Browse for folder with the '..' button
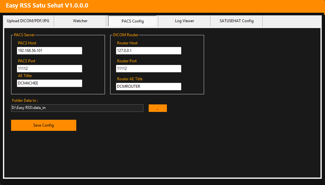The width and height of the screenshot is (325, 185). coord(158,108)
